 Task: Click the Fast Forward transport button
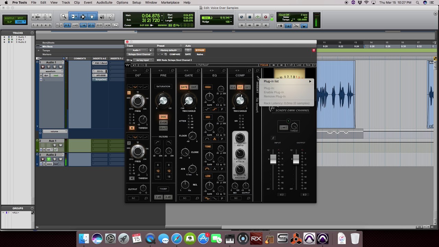pyautogui.click(x=258, y=25)
